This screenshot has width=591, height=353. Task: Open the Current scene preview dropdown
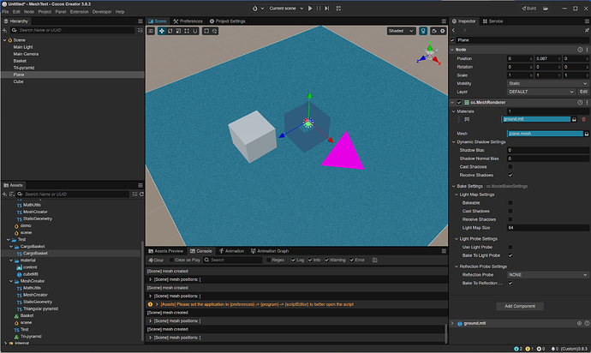pyautogui.click(x=286, y=9)
